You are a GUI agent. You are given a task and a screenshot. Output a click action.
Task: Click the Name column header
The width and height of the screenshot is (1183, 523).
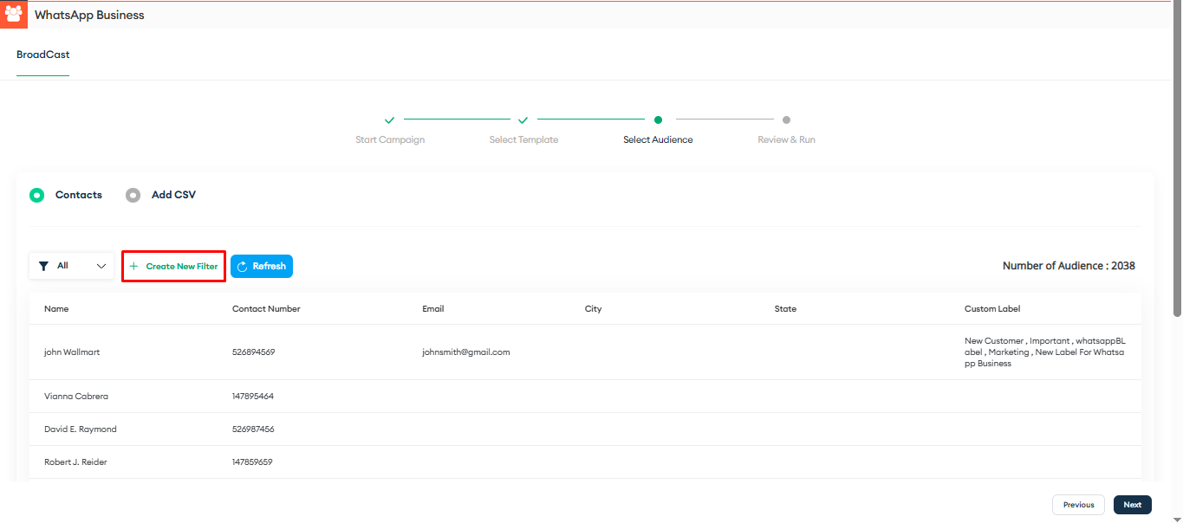[56, 309]
